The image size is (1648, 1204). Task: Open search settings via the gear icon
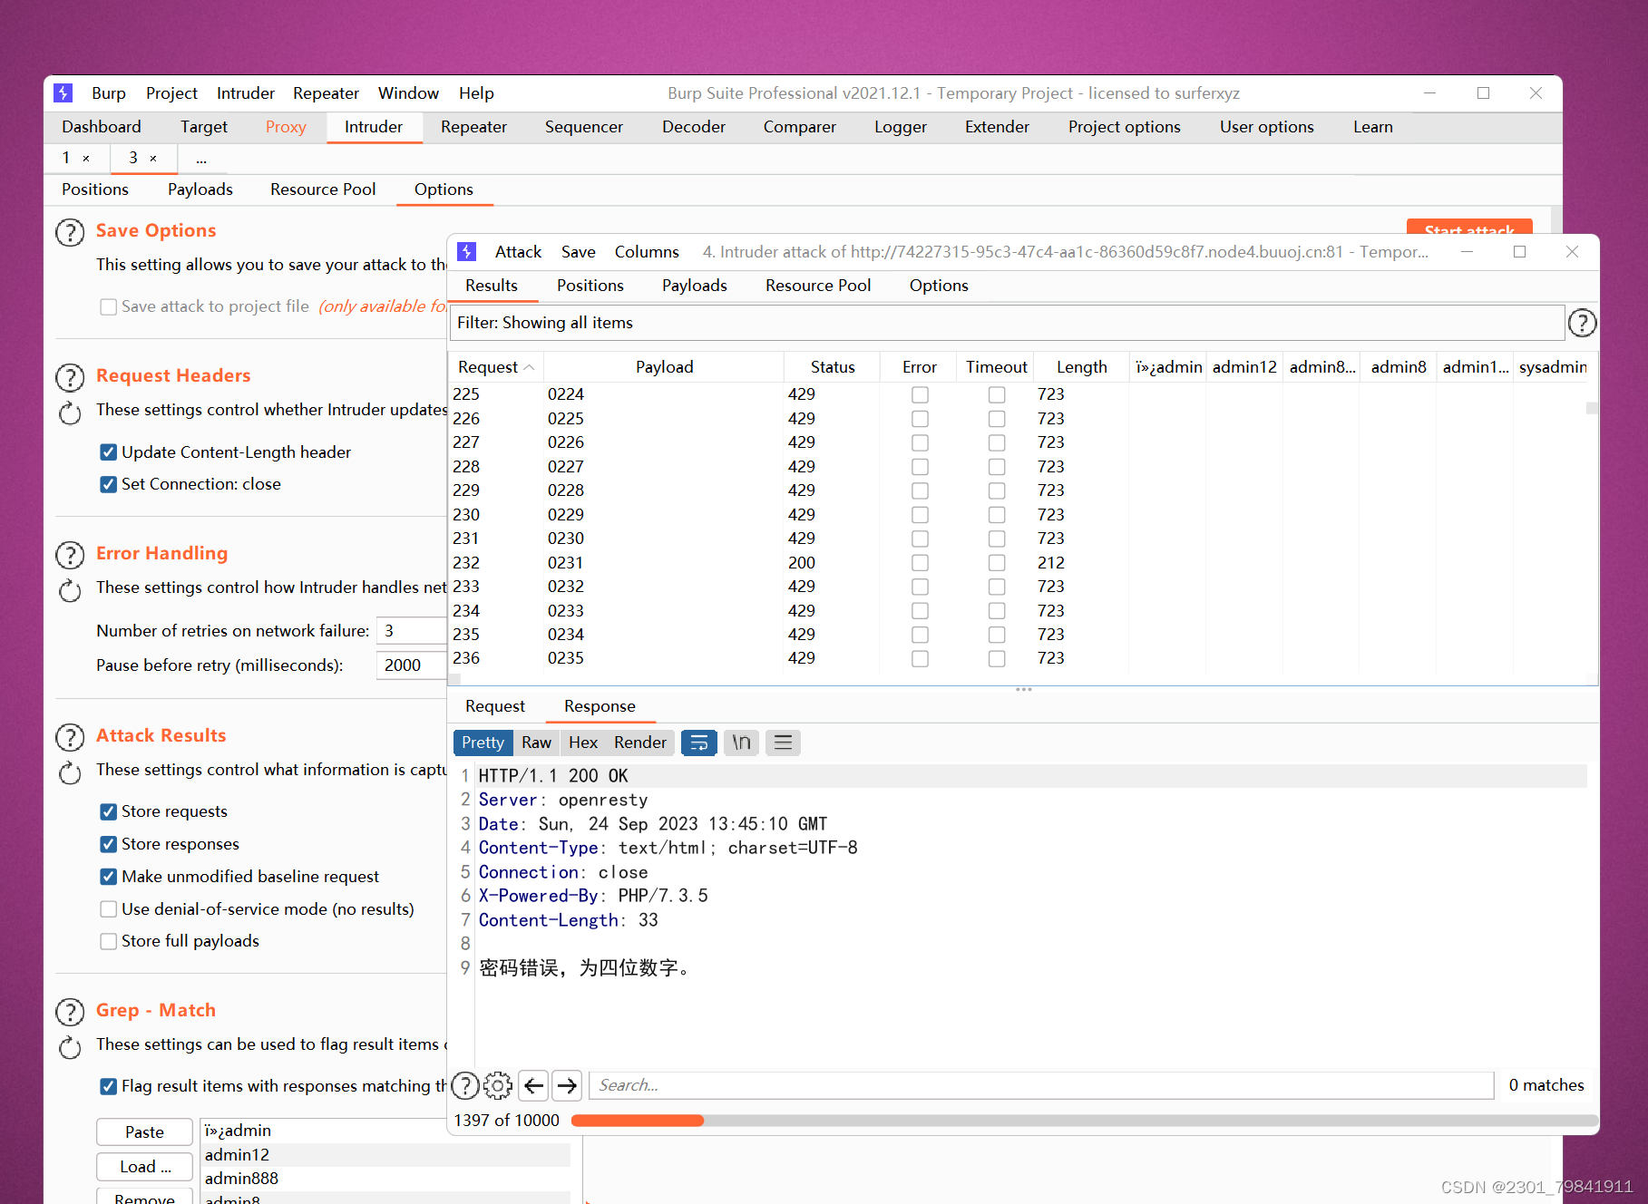(x=497, y=1085)
